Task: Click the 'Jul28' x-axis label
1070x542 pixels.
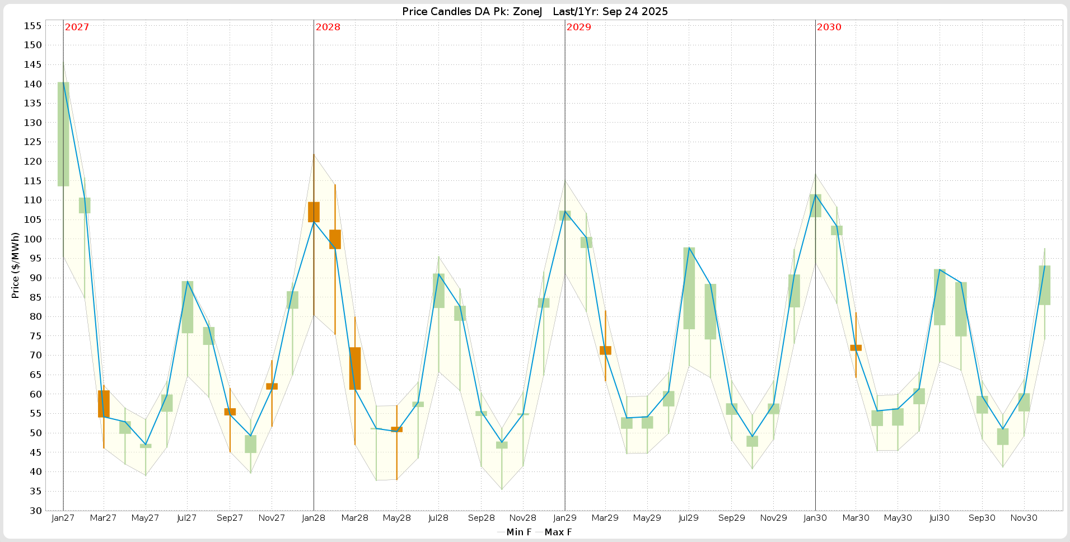Action: point(438,518)
